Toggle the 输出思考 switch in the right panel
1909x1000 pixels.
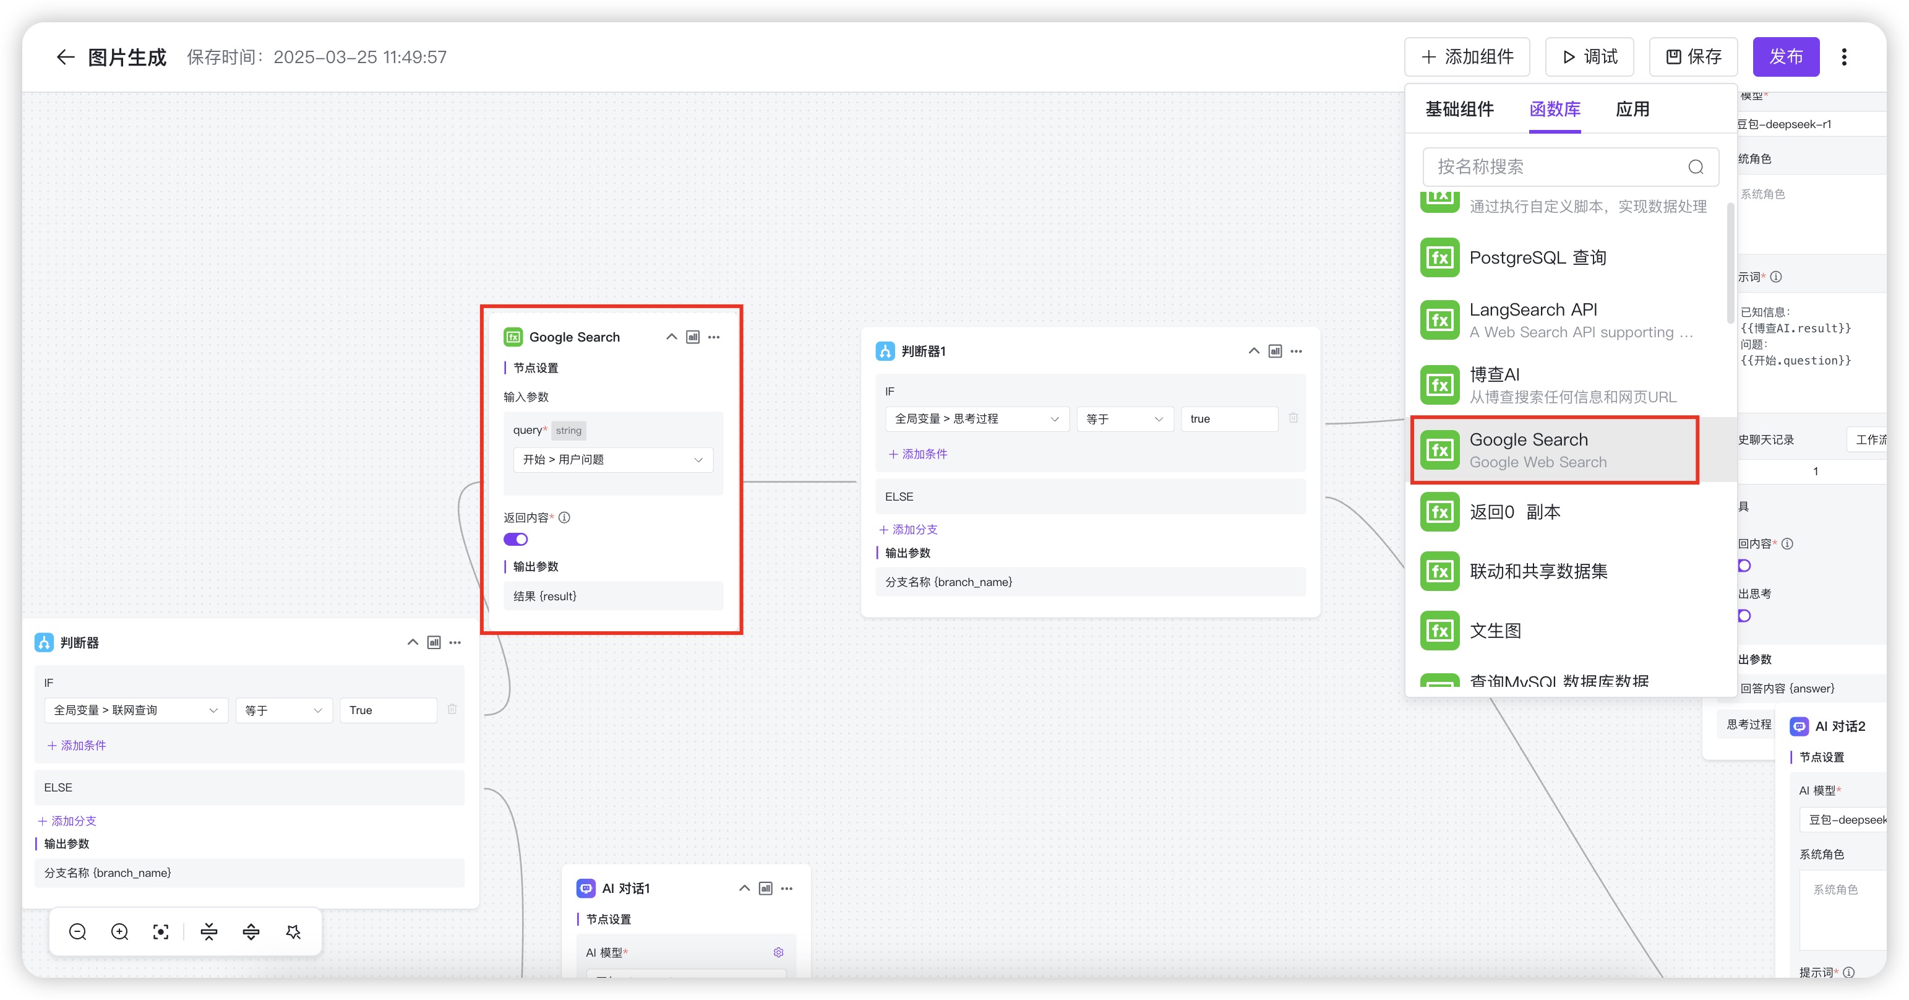(1744, 616)
